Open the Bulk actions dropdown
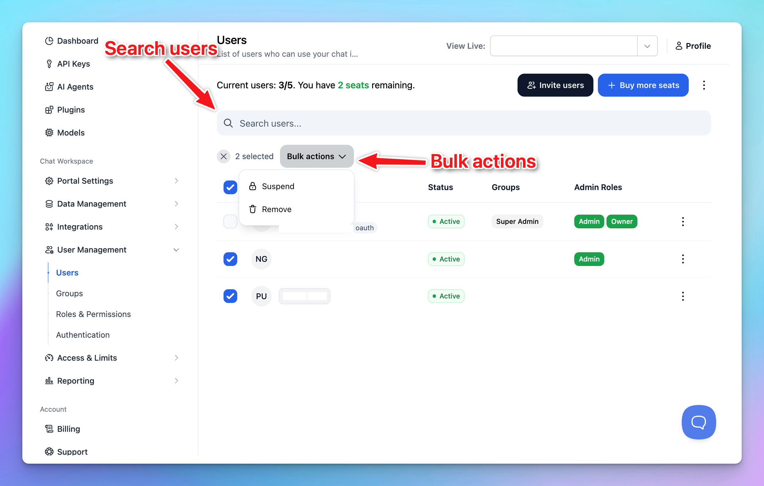764x486 pixels. tap(316, 156)
